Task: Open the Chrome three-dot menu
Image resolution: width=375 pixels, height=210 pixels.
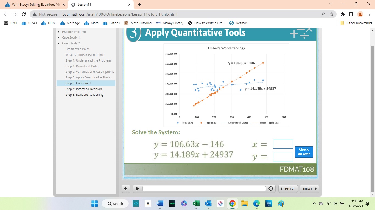Action: (369, 14)
